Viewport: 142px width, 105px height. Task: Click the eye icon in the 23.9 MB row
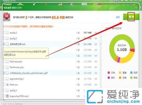click(96, 50)
